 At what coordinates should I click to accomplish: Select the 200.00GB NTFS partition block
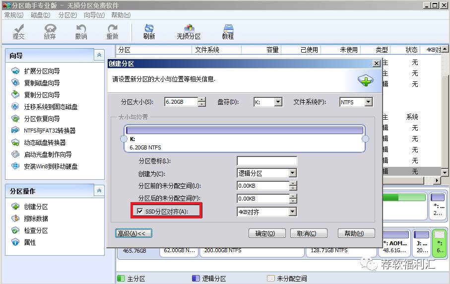(252, 252)
